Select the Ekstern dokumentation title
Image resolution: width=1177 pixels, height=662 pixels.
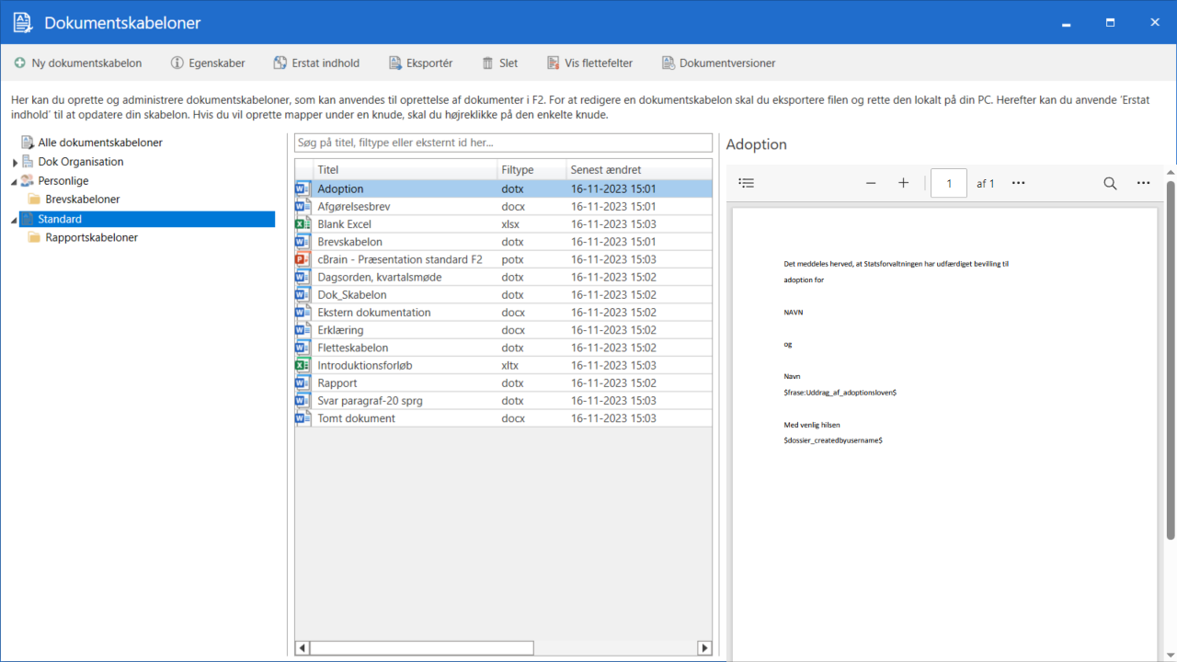point(374,313)
